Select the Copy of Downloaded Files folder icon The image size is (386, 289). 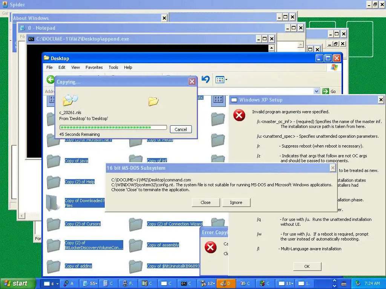coord(54,203)
